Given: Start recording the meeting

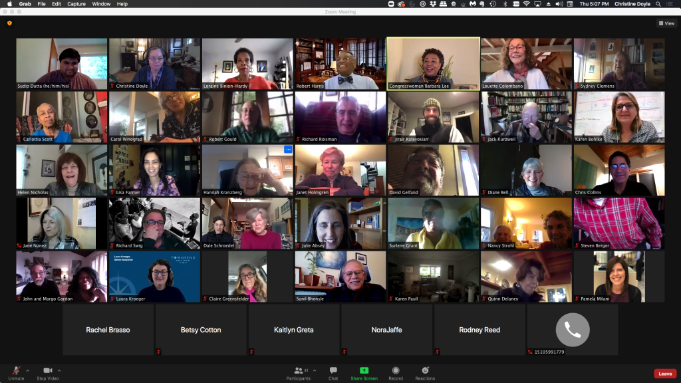Looking at the screenshot, I should (396, 372).
